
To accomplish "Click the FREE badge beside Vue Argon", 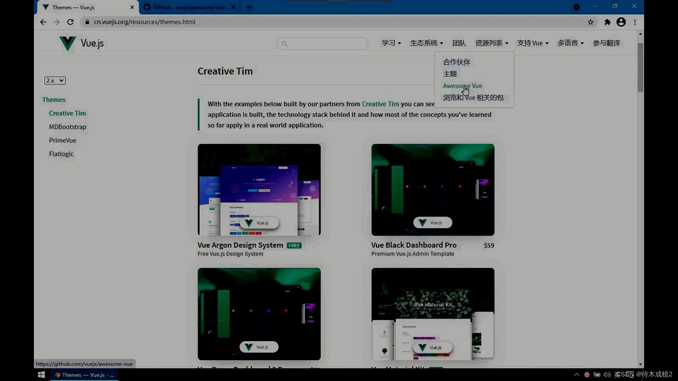I will (294, 246).
